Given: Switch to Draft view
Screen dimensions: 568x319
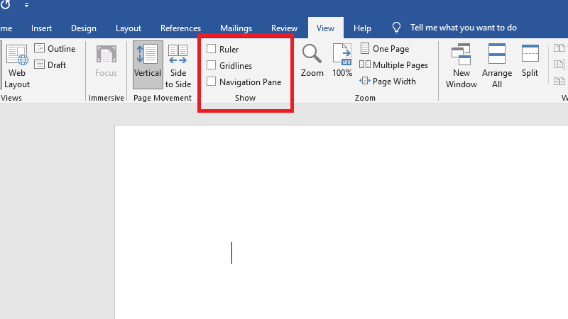Looking at the screenshot, I should pyautogui.click(x=40, y=65).
